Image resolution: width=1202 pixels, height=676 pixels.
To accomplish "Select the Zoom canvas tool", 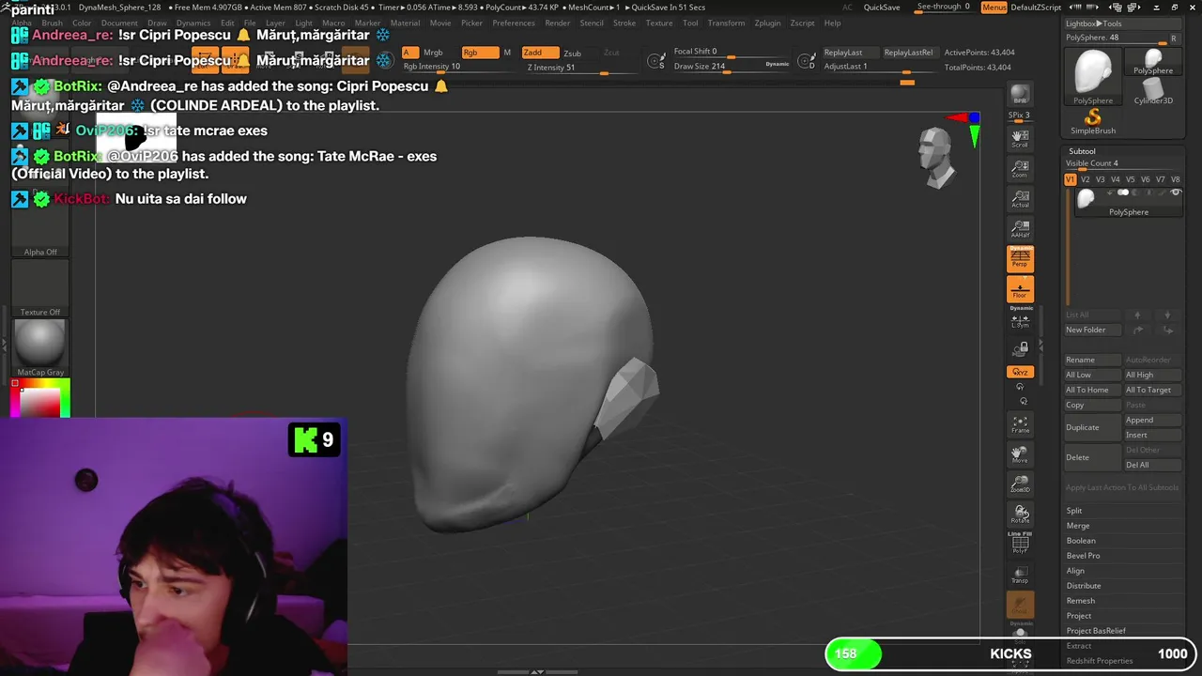I will point(1020,169).
